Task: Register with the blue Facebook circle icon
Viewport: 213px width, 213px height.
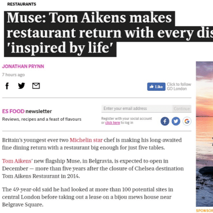Action: (165, 121)
